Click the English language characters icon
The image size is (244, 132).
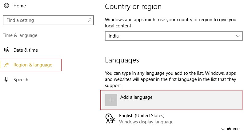110,118
